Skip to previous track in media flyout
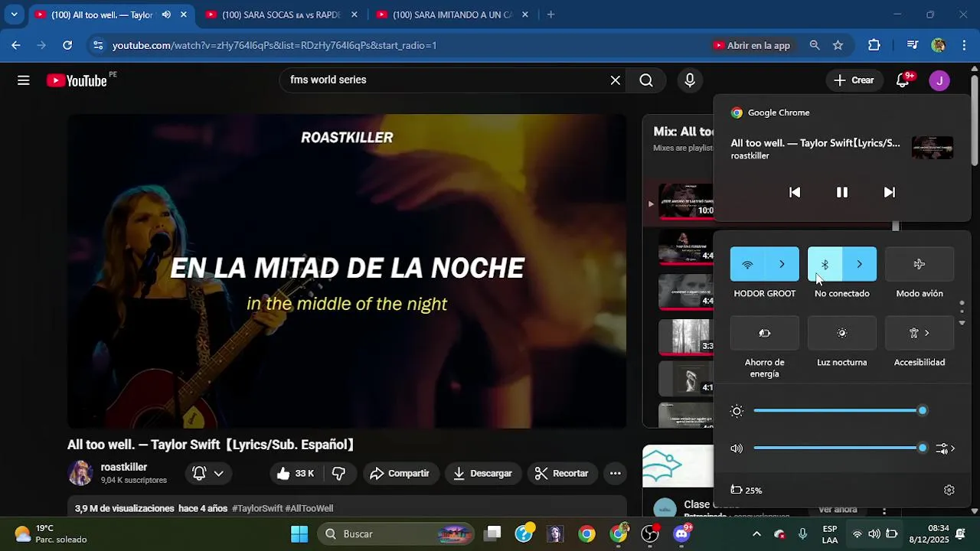Screen dimensions: 980x551 pyautogui.click(x=795, y=192)
